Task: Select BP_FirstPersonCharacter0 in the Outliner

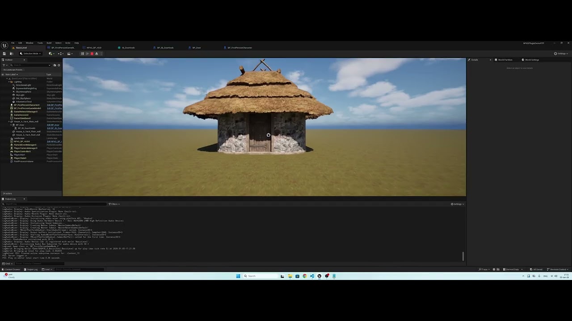Action: 26,105
